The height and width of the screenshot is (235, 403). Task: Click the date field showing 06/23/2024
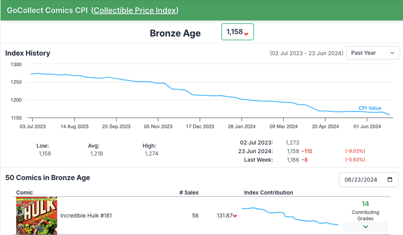pyautogui.click(x=369, y=180)
